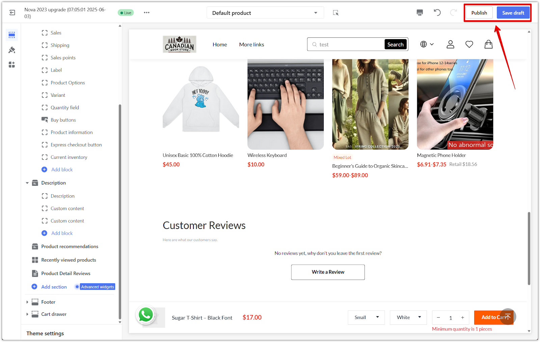Select the Buy buttons block
Image resolution: width=540 pixels, height=342 pixels.
[x=63, y=120]
